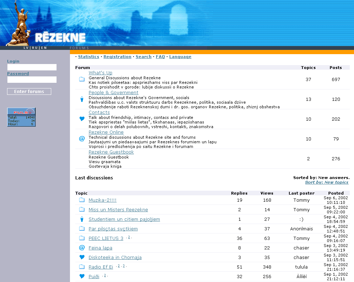Open the forum Search page
This screenshot has height=282, width=354.
point(143,57)
